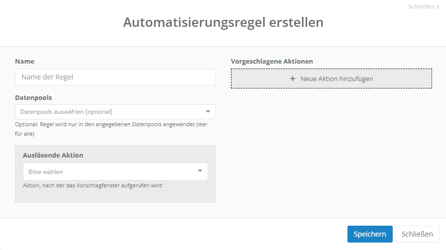This screenshot has width=446, height=250.
Task: Expand the Auslösende Aktion dropdown arrow
Action: point(200,171)
